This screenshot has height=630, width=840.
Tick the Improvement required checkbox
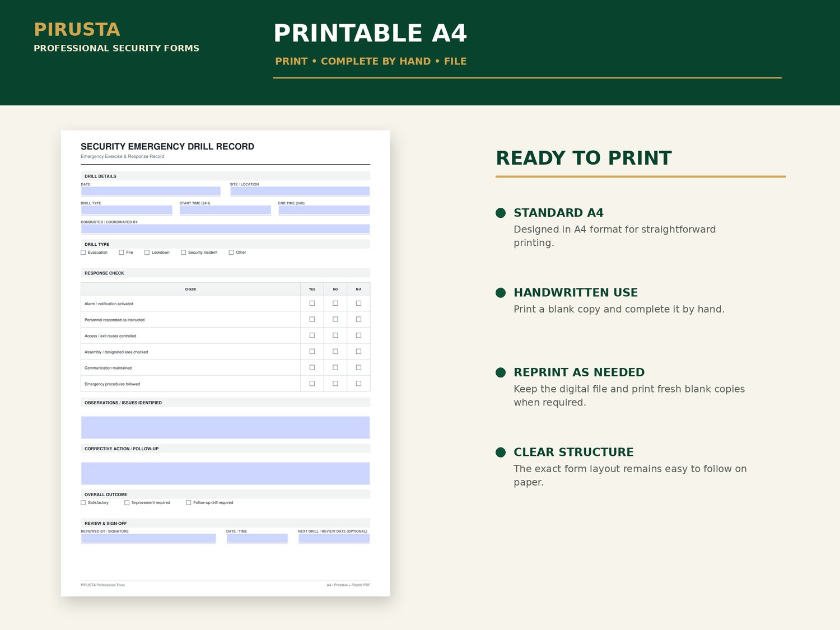click(x=127, y=503)
